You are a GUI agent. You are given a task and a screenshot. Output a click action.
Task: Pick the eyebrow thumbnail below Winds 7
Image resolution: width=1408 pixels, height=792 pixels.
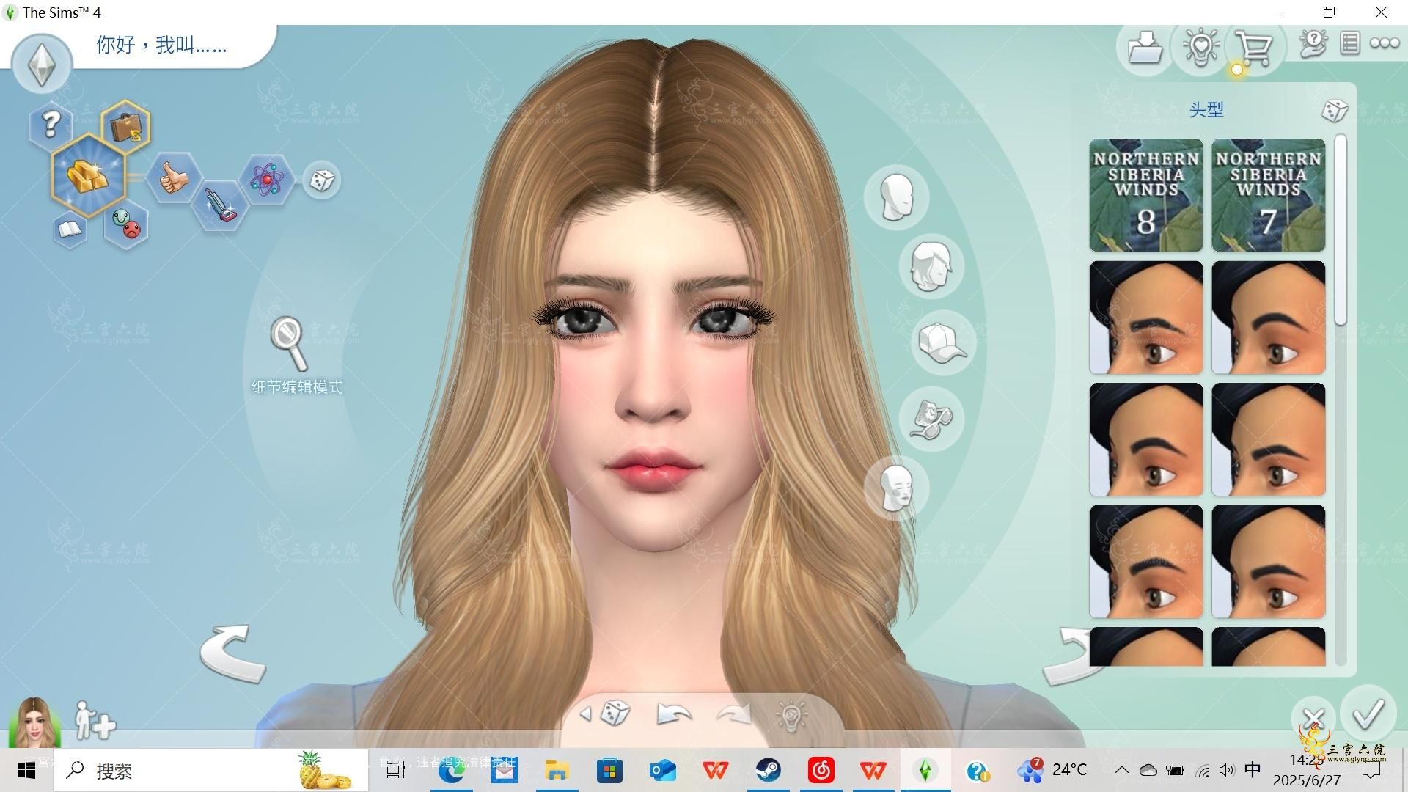pos(1269,318)
